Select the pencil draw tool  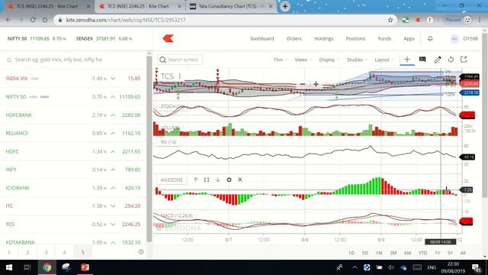[438, 60]
